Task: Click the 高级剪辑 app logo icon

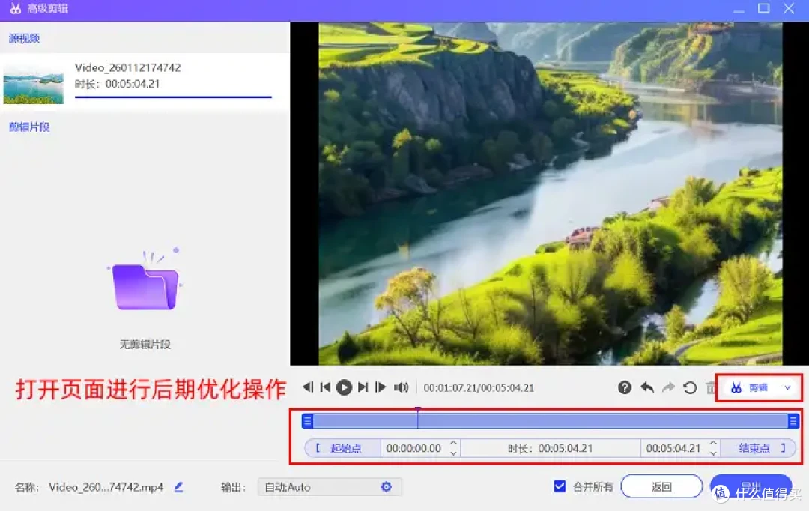Action: [16, 8]
